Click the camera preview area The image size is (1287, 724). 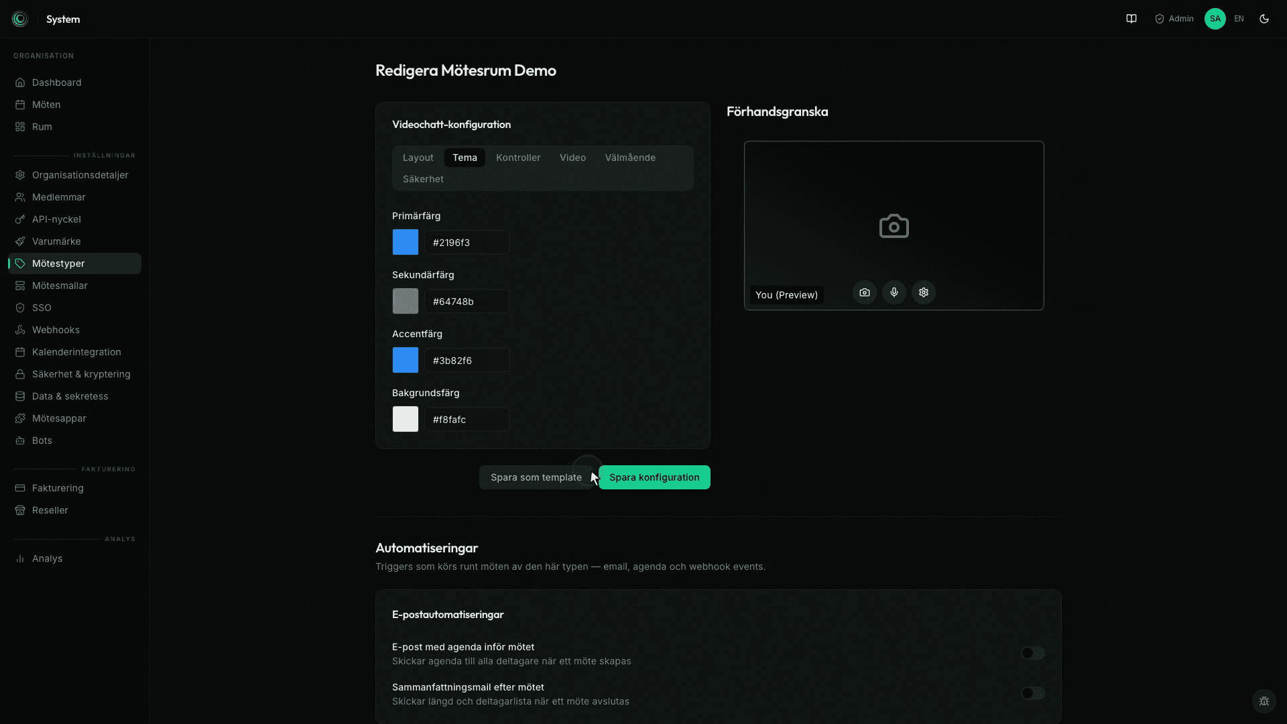[894, 225]
